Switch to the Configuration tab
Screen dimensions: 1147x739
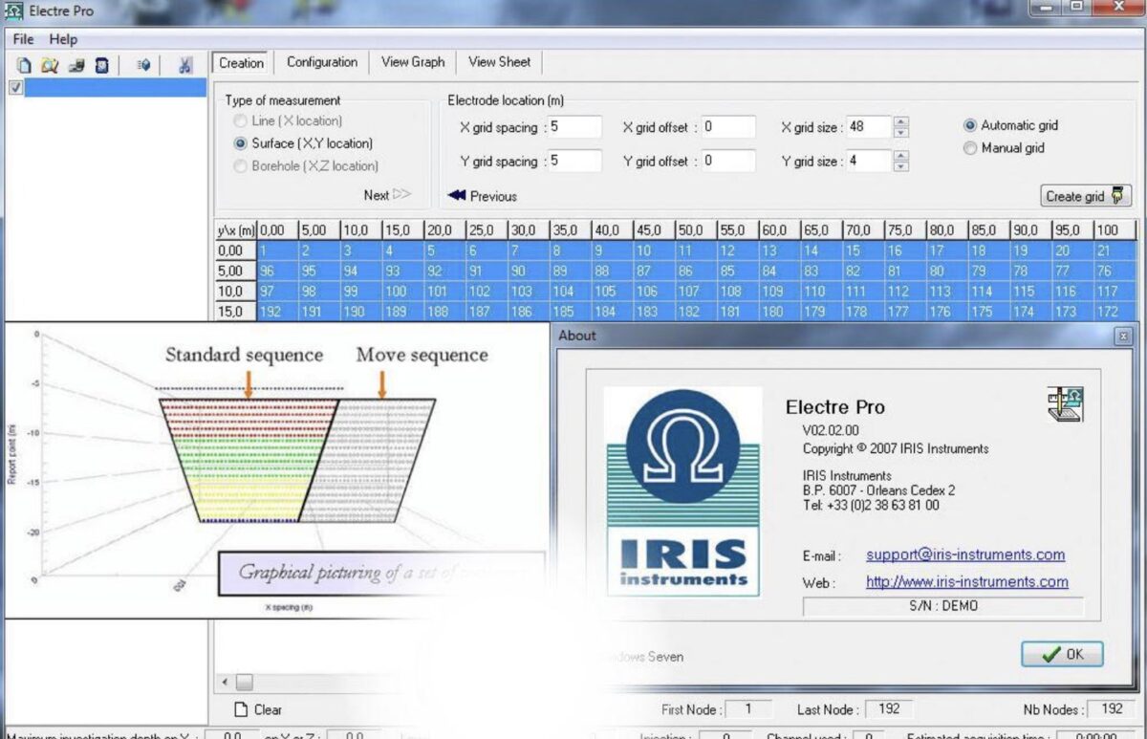[x=322, y=62]
